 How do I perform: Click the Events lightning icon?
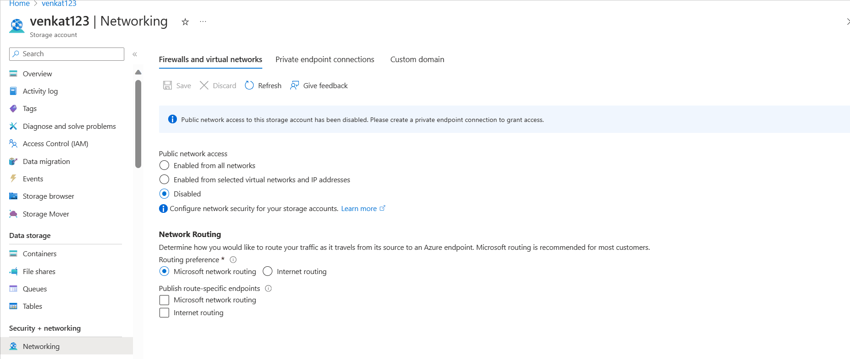pyautogui.click(x=13, y=179)
